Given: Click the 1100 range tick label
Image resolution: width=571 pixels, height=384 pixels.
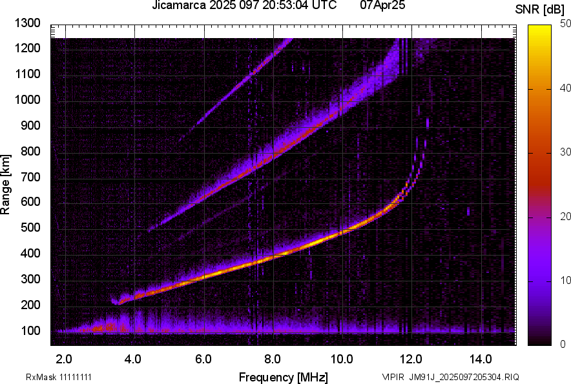Looking at the screenshot, I should click(27, 74).
